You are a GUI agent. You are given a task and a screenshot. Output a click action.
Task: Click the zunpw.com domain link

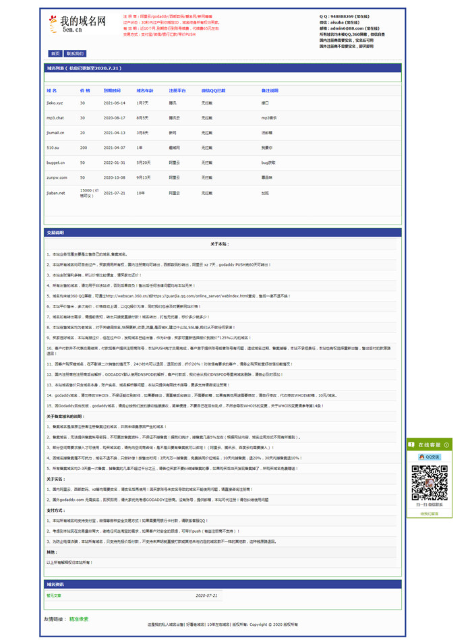coord(57,177)
